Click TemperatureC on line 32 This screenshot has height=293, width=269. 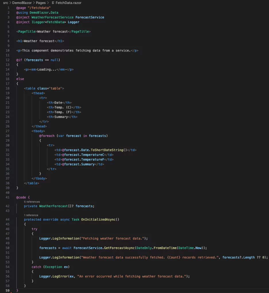click(93, 155)
